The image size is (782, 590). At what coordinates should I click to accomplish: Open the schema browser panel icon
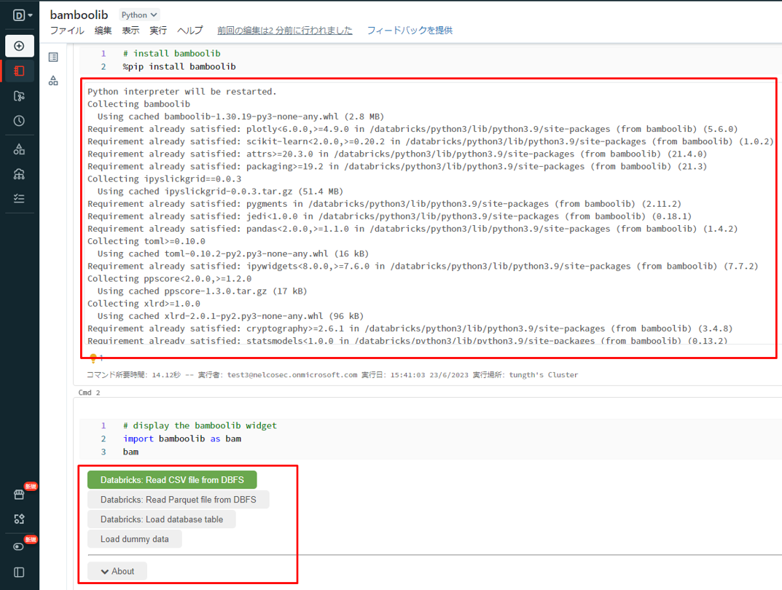click(52, 80)
